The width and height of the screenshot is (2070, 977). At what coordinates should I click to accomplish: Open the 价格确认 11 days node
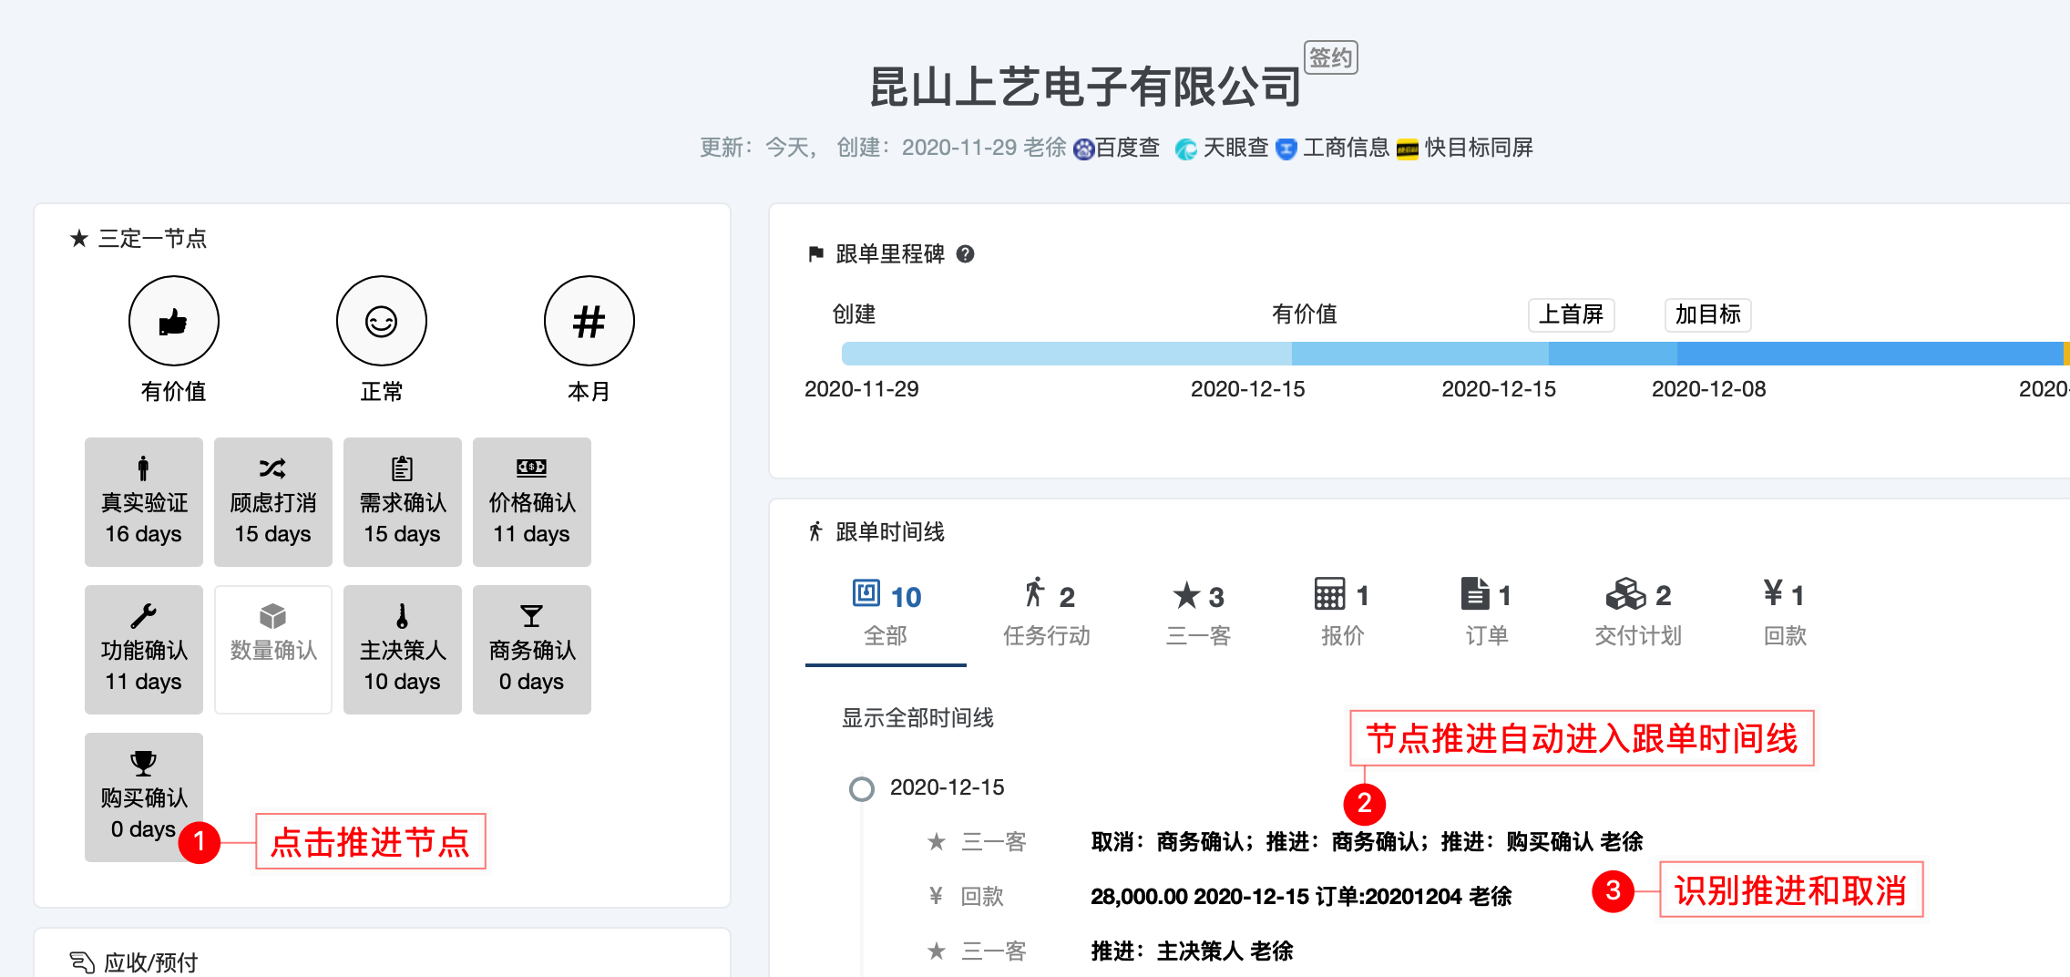[532, 502]
